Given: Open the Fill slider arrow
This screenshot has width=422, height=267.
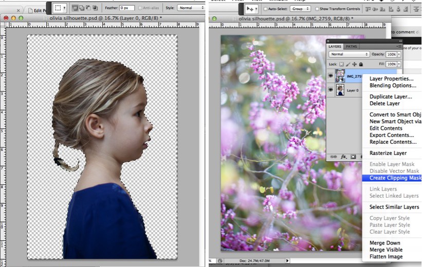Looking at the screenshot, I should [399, 64].
